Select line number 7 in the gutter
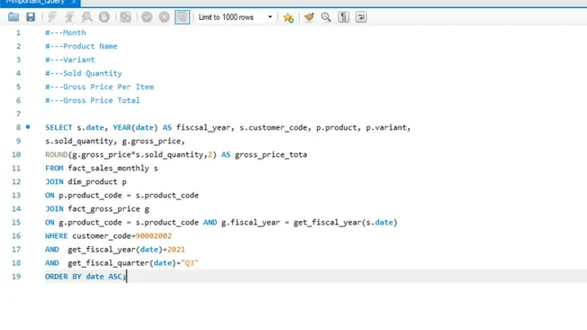The image size is (587, 330). click(18, 114)
